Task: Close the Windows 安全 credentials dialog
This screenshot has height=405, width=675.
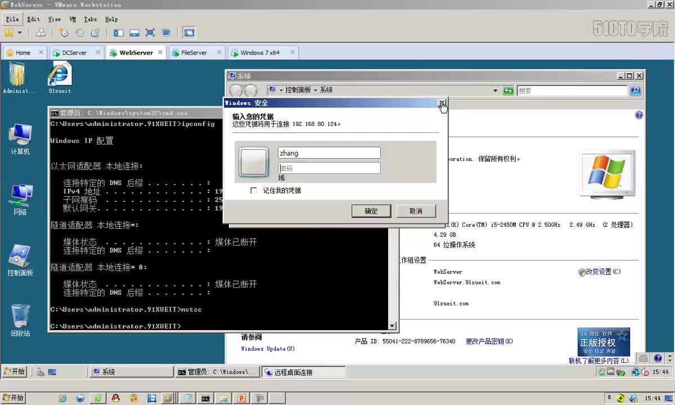Action: click(442, 103)
